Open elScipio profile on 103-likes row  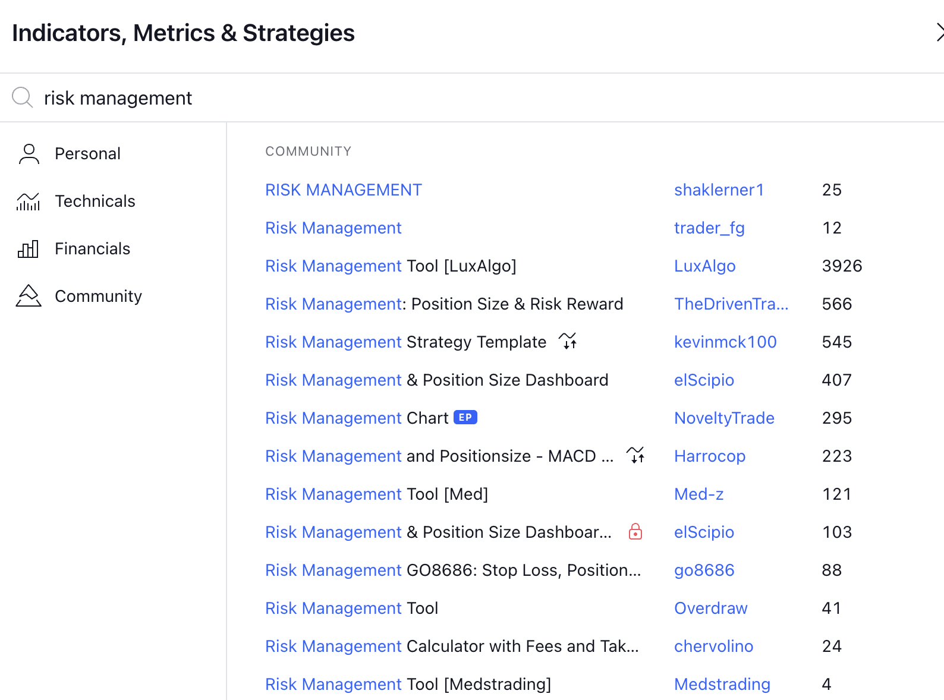[704, 532]
